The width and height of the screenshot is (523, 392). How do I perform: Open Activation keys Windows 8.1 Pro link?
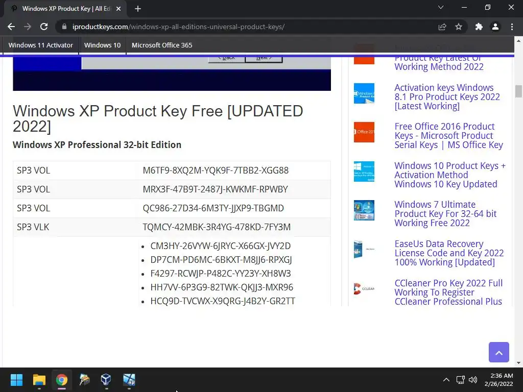[x=447, y=96]
